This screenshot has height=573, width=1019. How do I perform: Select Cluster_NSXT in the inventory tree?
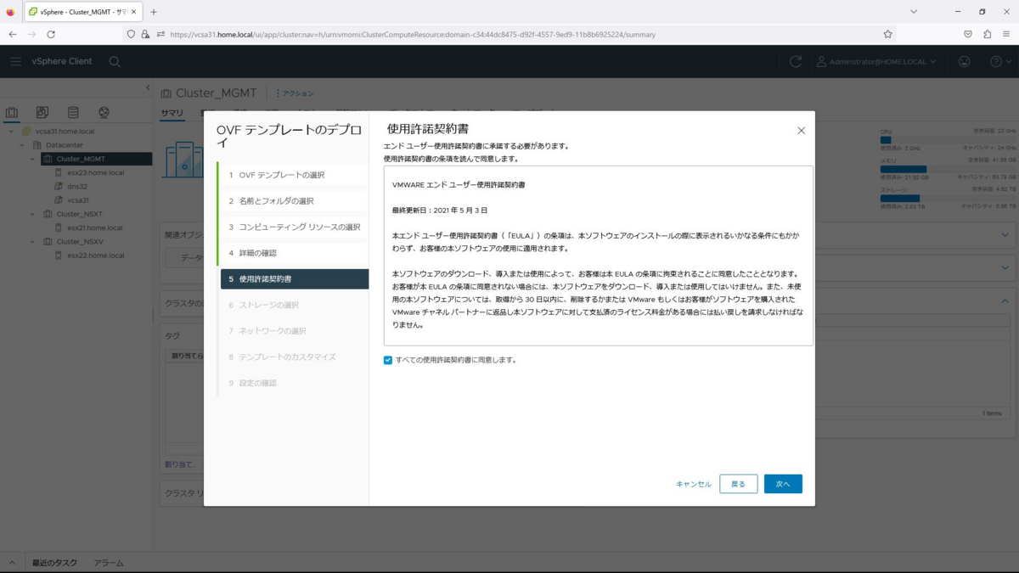pos(79,214)
